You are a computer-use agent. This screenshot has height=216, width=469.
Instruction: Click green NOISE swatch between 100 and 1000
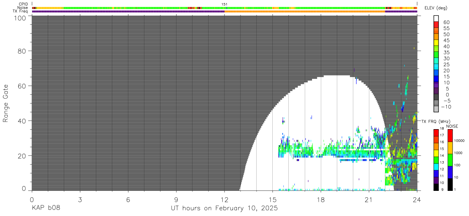450,160
